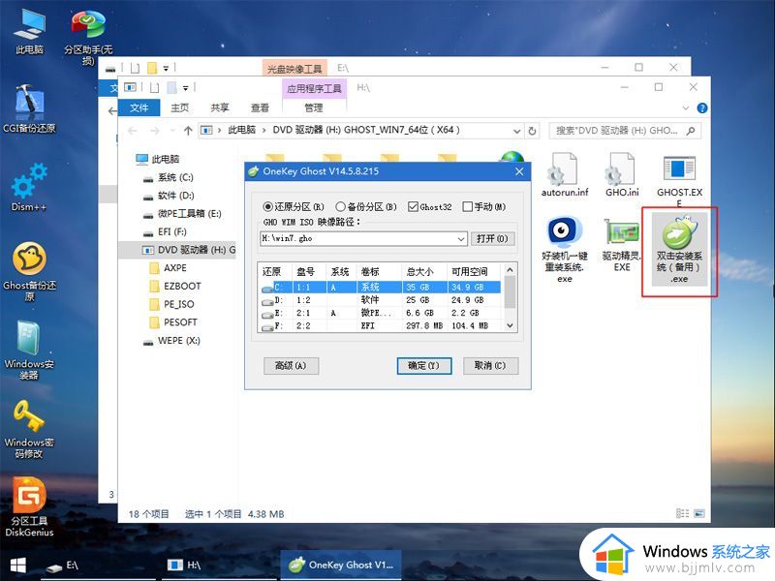The width and height of the screenshot is (775, 581).
Task: Select partition row D: 软件
Action: click(x=381, y=300)
